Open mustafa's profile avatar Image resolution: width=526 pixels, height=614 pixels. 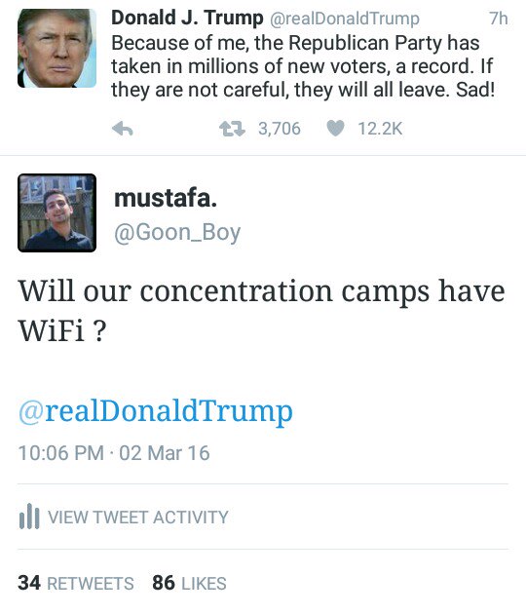57,212
